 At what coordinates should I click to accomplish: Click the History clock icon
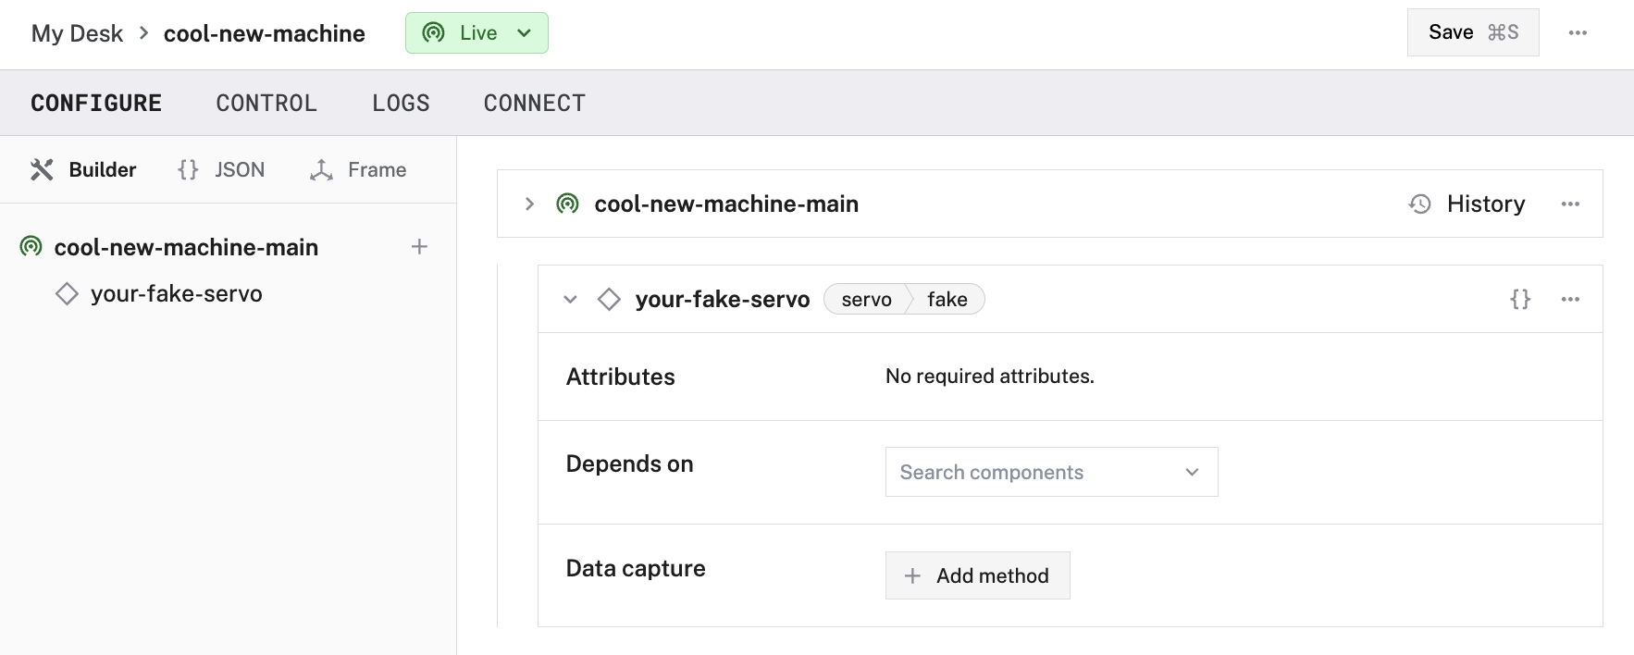pos(1420,204)
